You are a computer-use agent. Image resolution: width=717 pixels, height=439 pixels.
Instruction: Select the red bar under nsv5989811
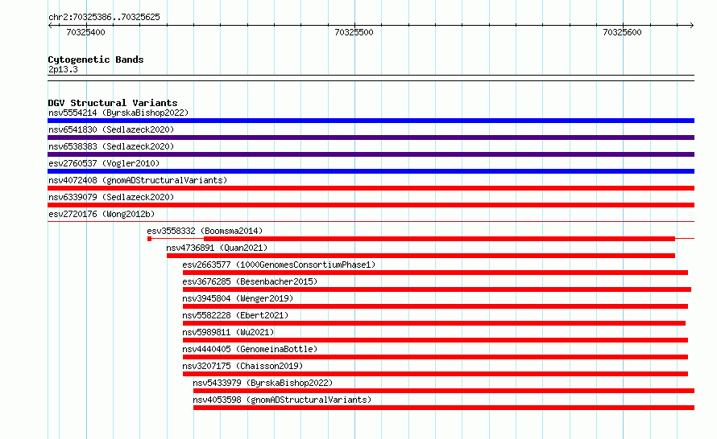(435, 340)
